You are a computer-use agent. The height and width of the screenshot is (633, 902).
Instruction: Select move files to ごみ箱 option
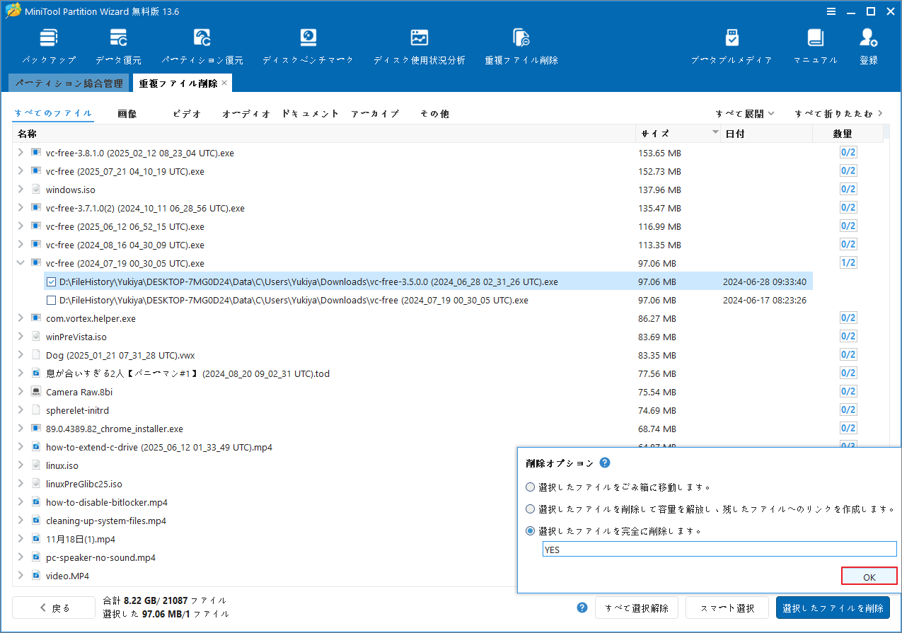(530, 487)
